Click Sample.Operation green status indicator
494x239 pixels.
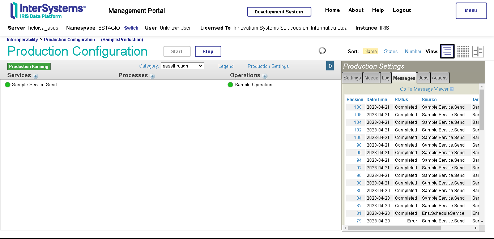[x=230, y=85]
